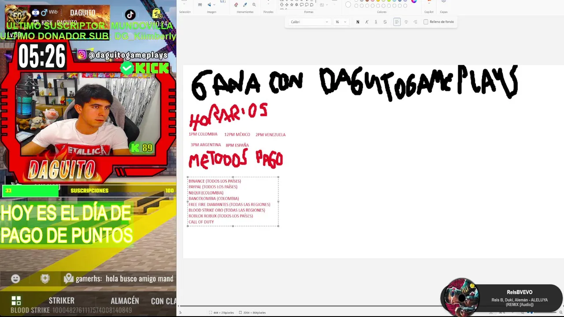Pick the brown color swatch in Colores
564x317 pixels.
[x=367, y=1]
